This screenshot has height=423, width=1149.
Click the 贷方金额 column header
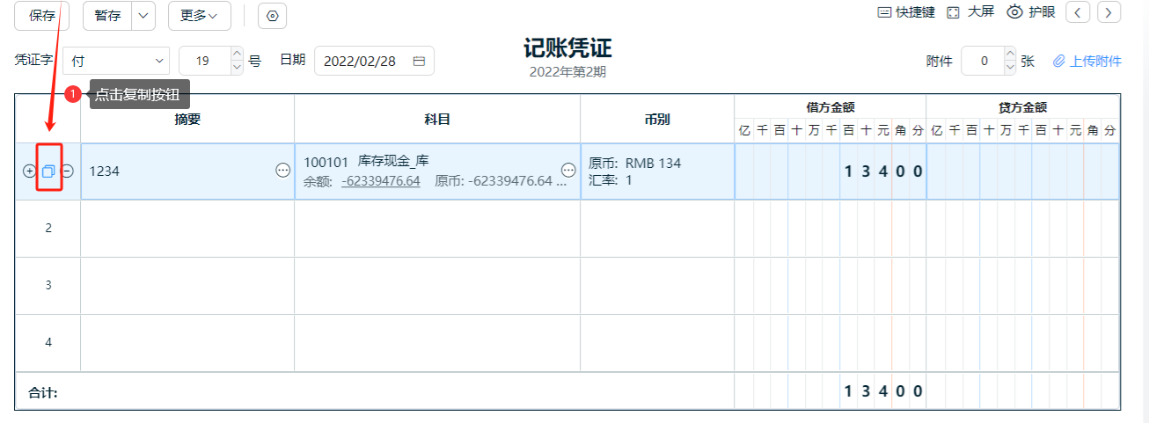pos(1023,107)
